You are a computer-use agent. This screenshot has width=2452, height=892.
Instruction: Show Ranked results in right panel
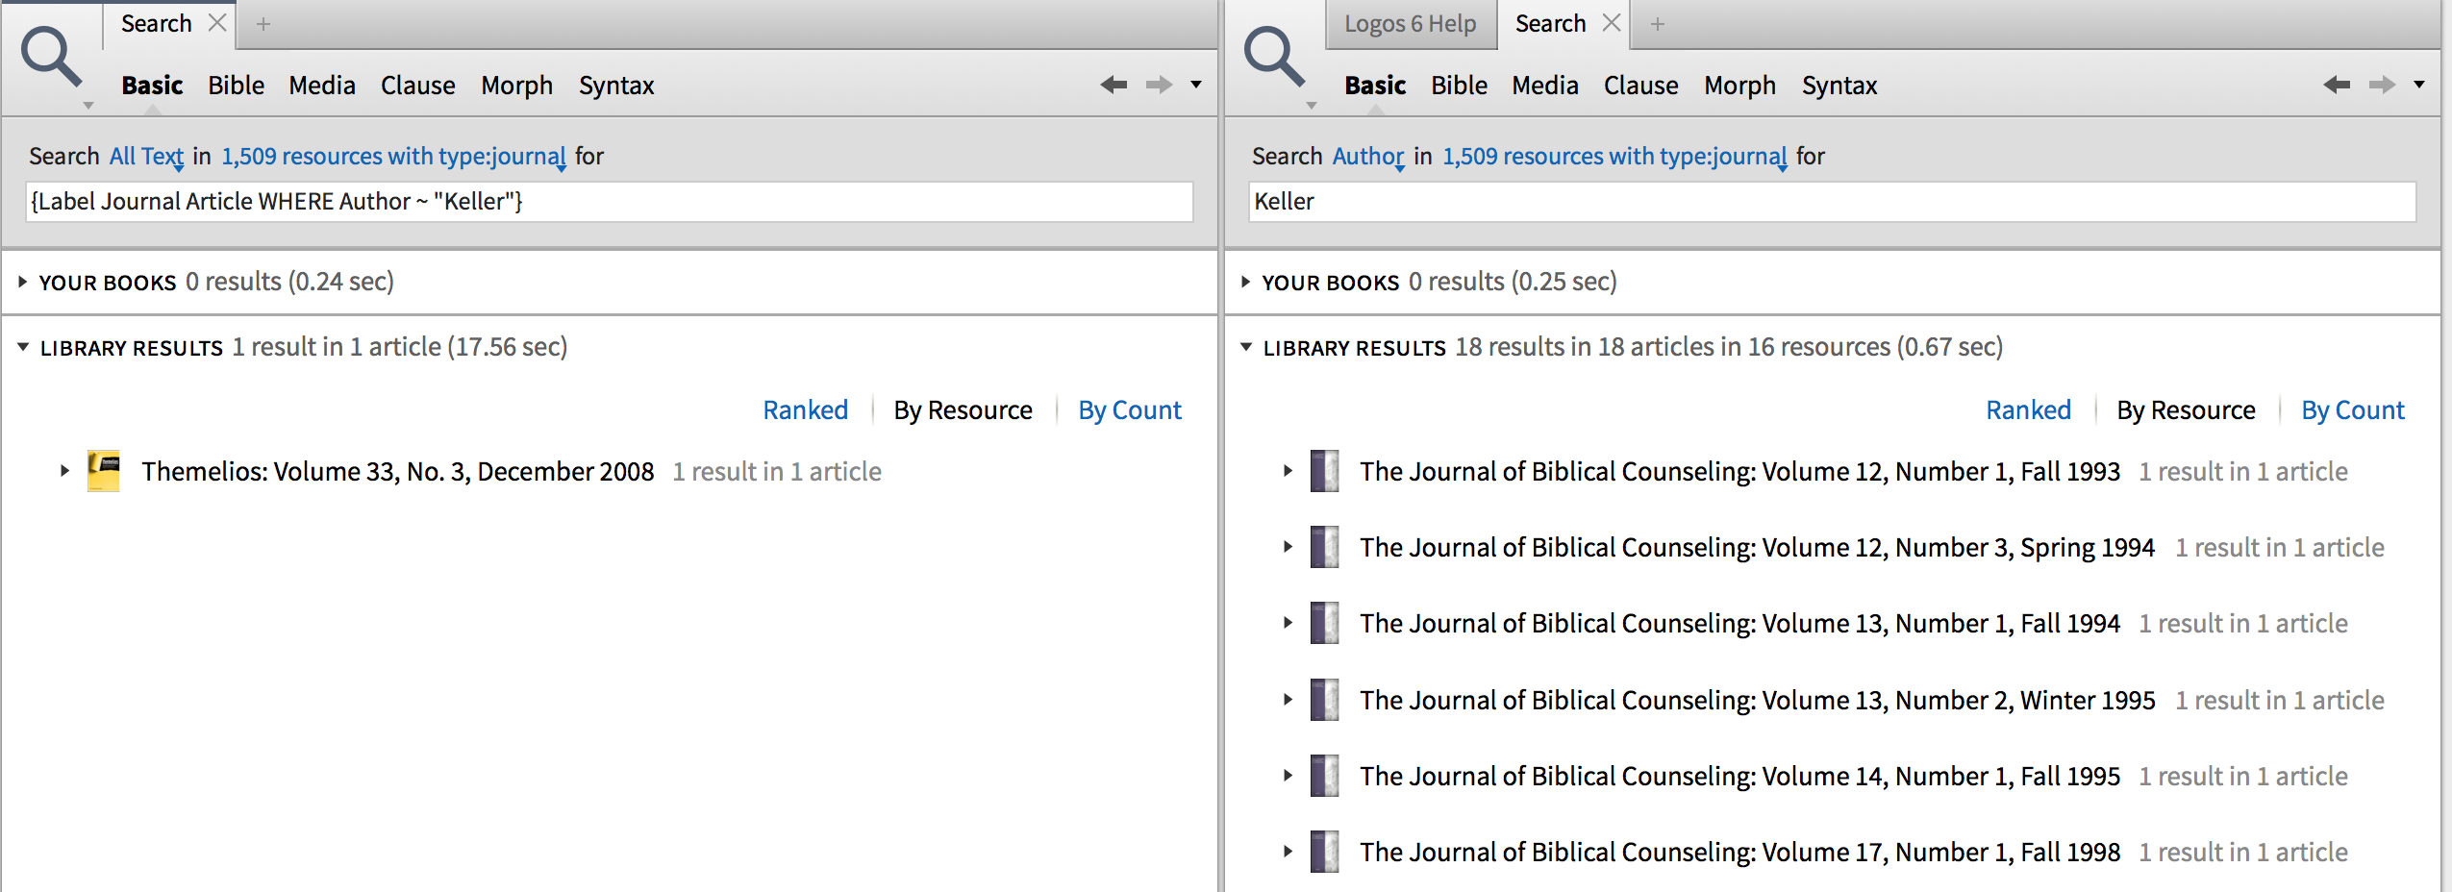pos(2029,410)
